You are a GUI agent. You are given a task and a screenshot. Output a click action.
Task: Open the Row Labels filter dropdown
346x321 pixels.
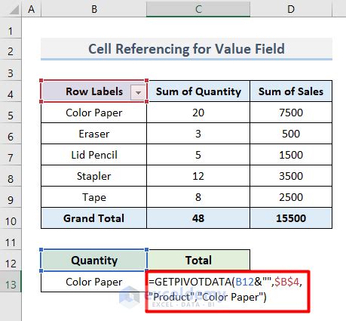click(138, 92)
